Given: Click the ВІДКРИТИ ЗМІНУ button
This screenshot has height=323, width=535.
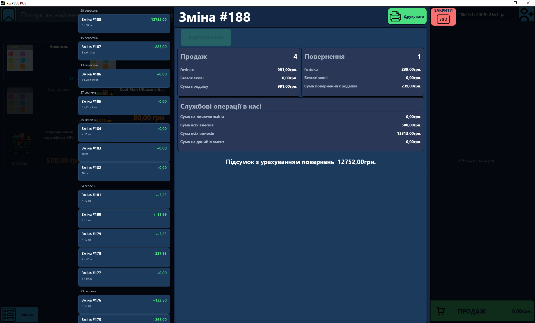Looking at the screenshot, I should click(206, 38).
